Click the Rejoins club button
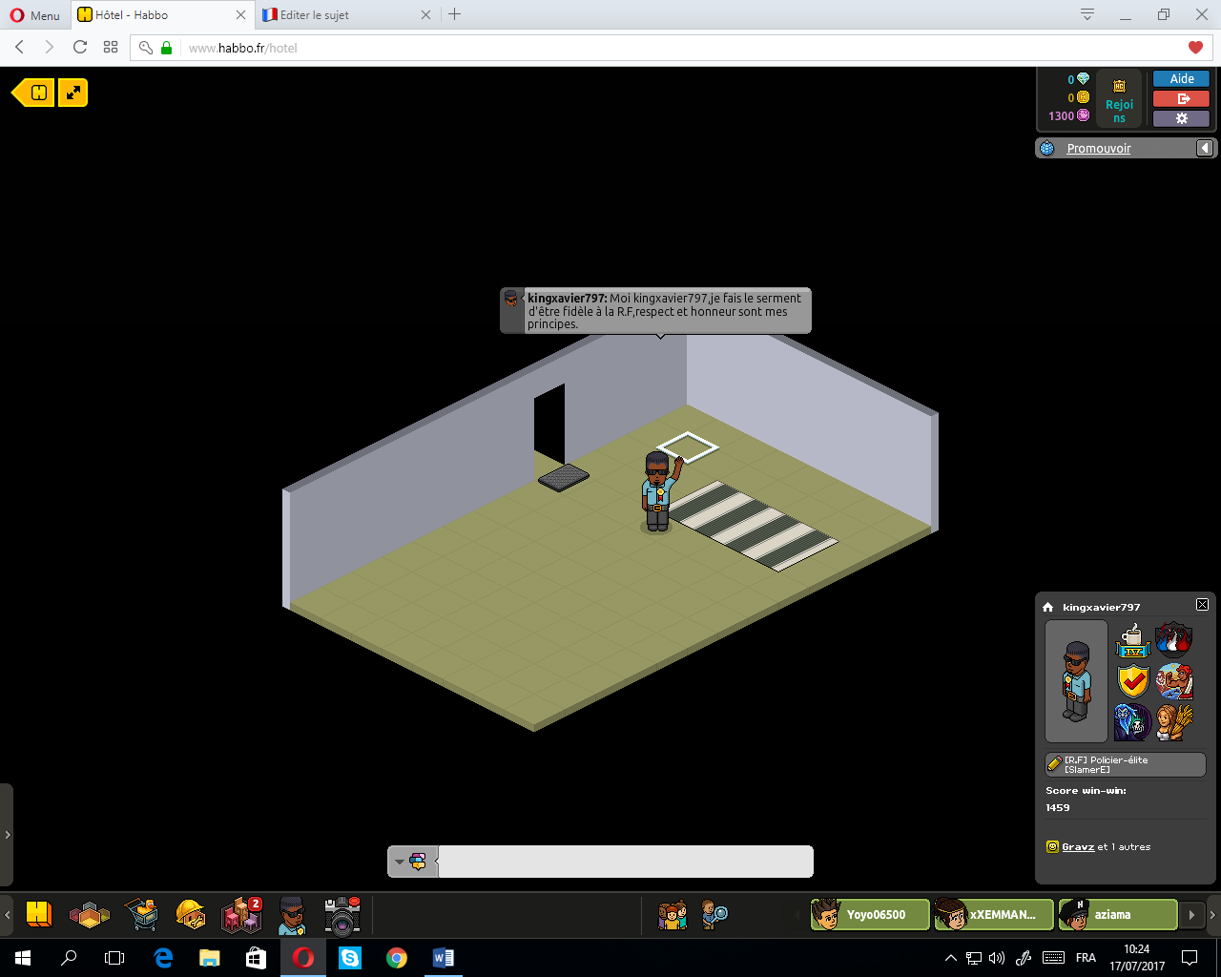This screenshot has height=977, width=1221. (1119, 98)
